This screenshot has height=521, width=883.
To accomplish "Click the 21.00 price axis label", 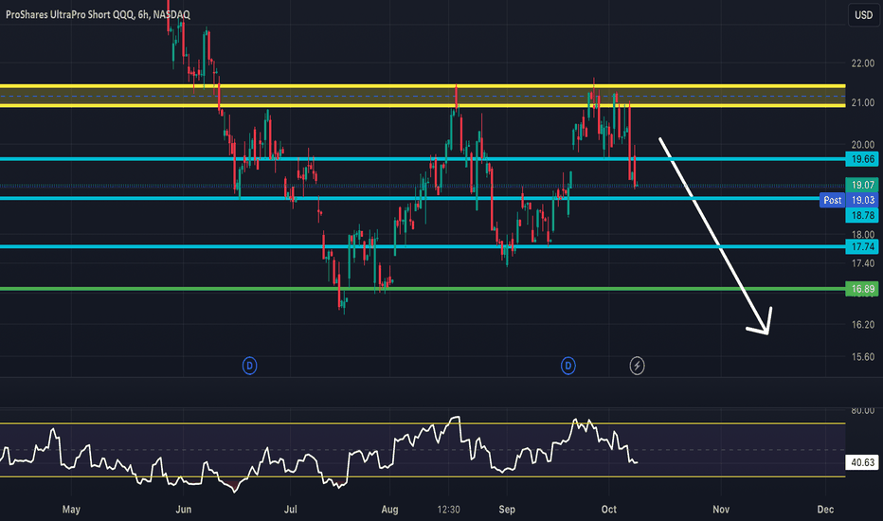I will [863, 102].
